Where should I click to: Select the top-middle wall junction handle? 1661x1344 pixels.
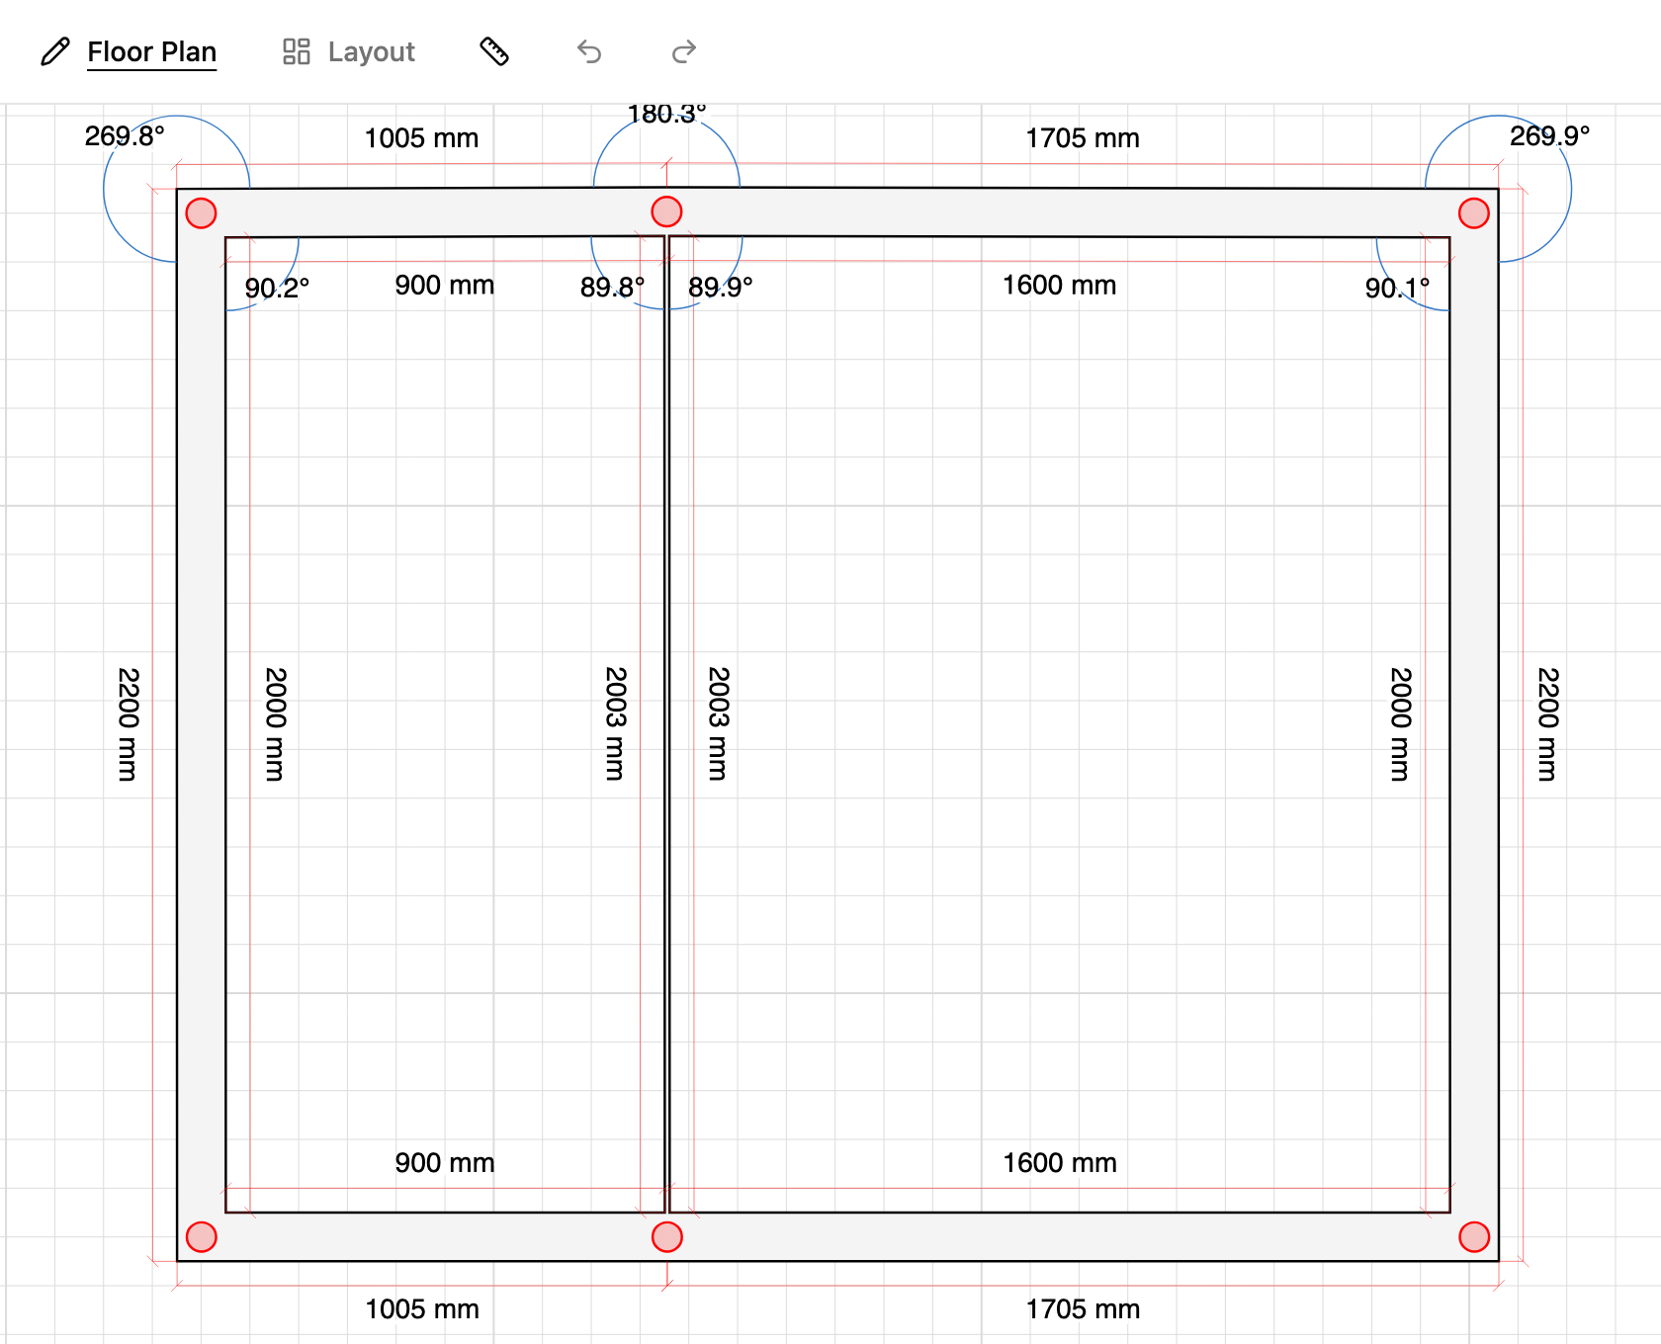667,211
